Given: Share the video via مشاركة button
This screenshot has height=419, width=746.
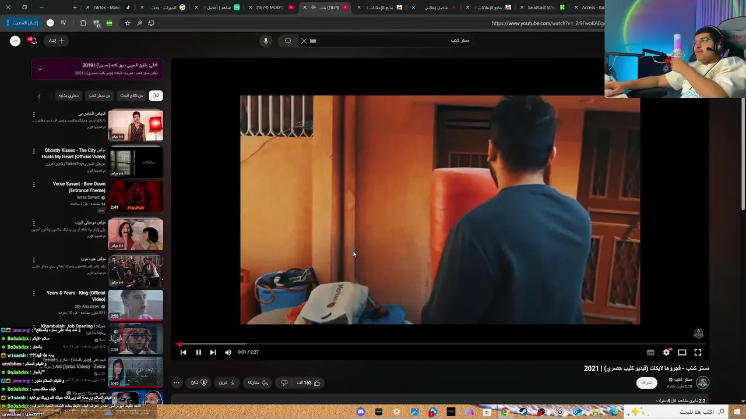Looking at the screenshot, I should tap(258, 382).
